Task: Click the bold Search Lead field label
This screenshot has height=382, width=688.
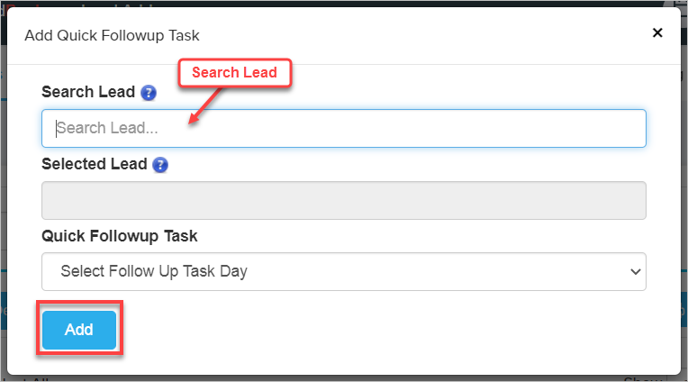Action: 88,92
